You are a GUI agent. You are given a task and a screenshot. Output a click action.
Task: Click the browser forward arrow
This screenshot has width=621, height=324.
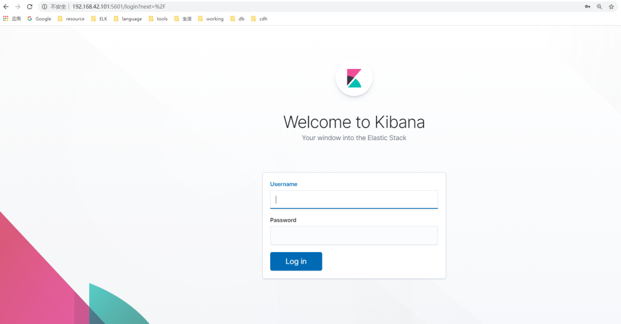[x=18, y=7]
